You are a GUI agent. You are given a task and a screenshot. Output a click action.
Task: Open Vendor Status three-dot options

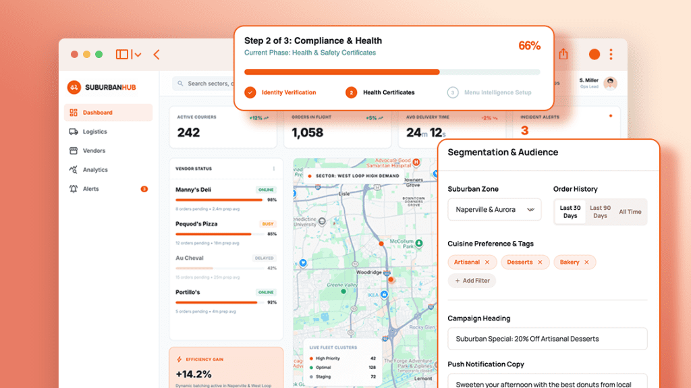coord(274,169)
